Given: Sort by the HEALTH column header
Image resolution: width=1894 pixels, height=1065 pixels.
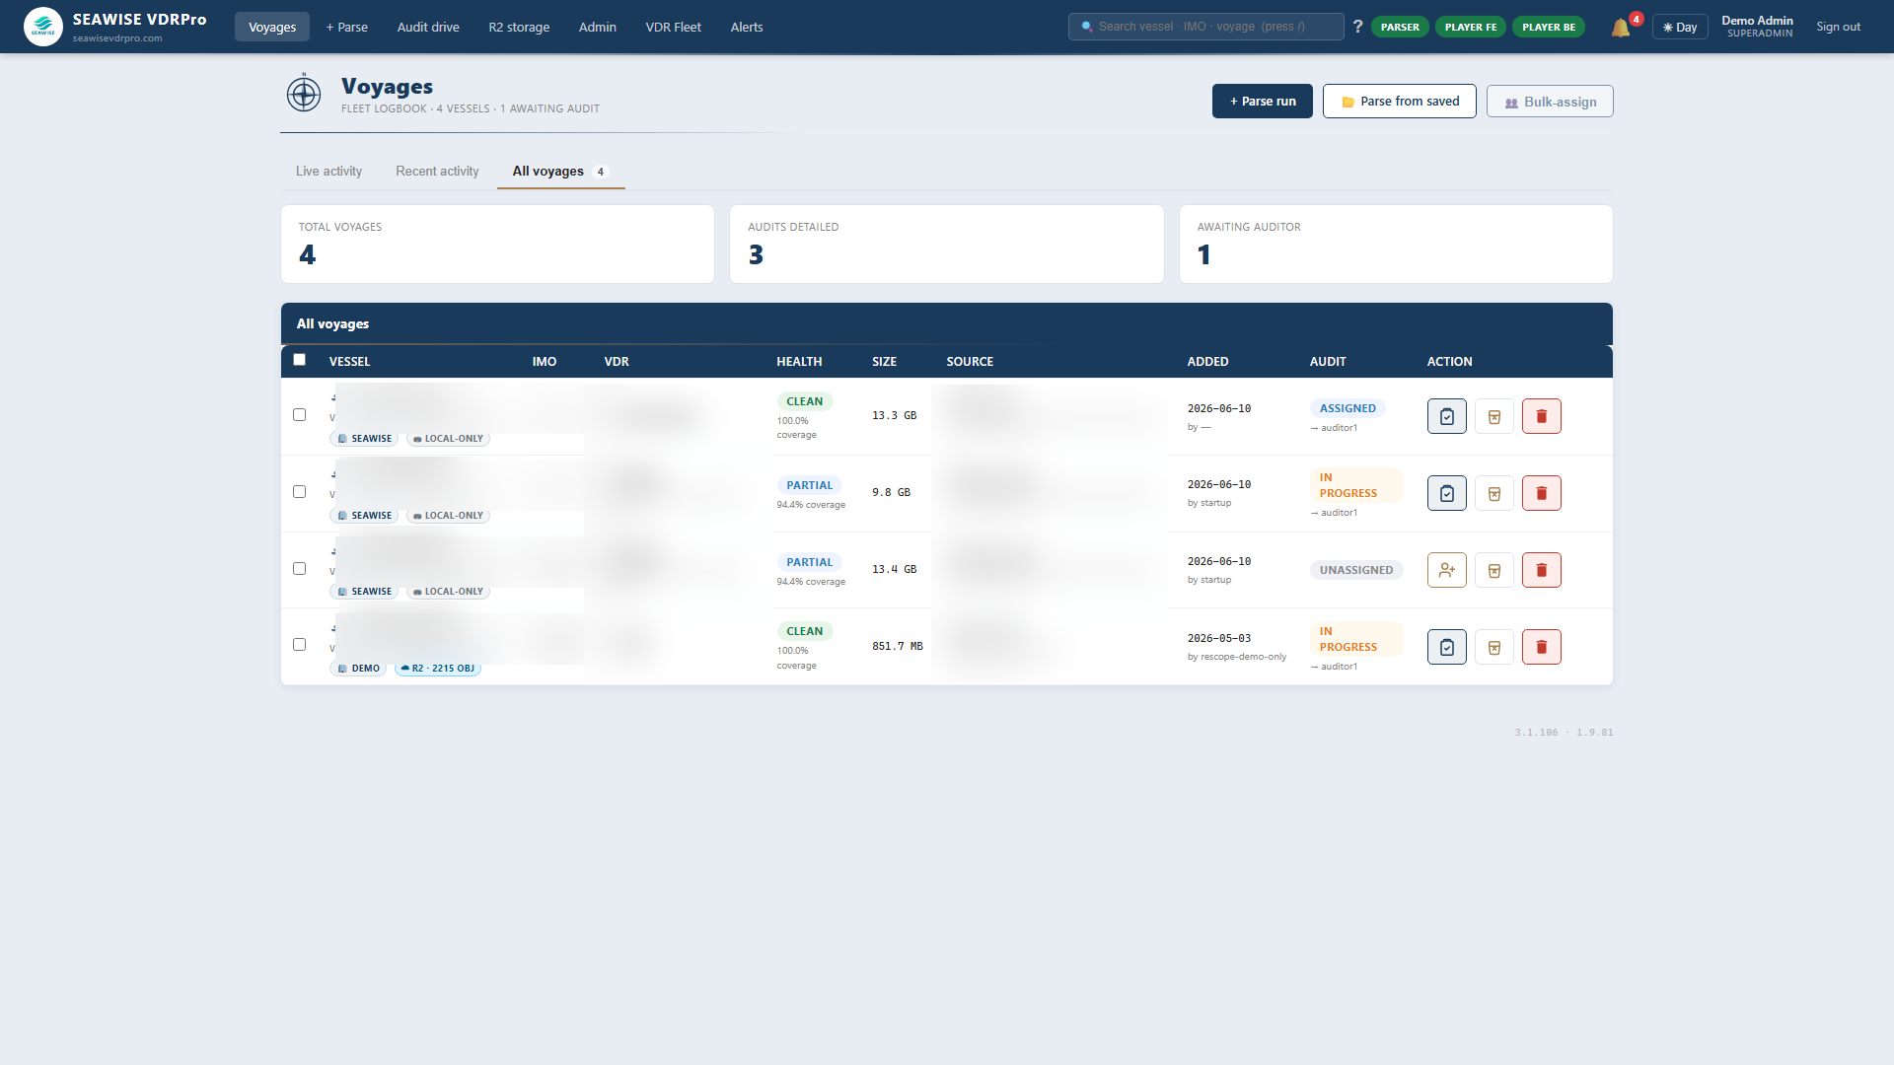Looking at the screenshot, I should tap(799, 362).
